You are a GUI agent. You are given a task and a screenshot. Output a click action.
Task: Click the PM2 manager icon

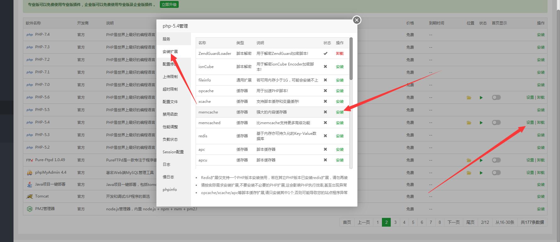tap(30, 209)
